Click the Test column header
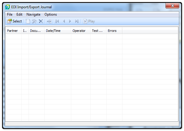 coord(98,31)
